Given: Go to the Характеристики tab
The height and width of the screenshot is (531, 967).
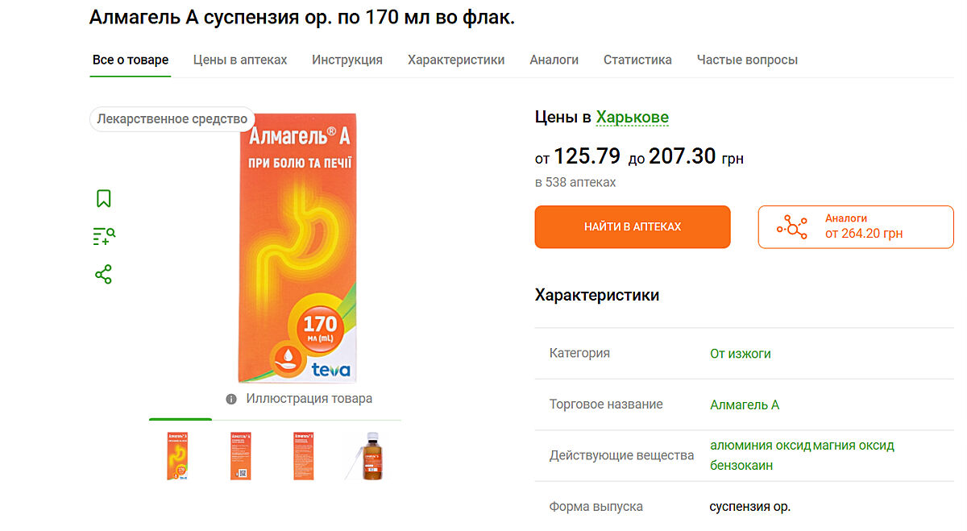Looking at the screenshot, I should click(456, 60).
